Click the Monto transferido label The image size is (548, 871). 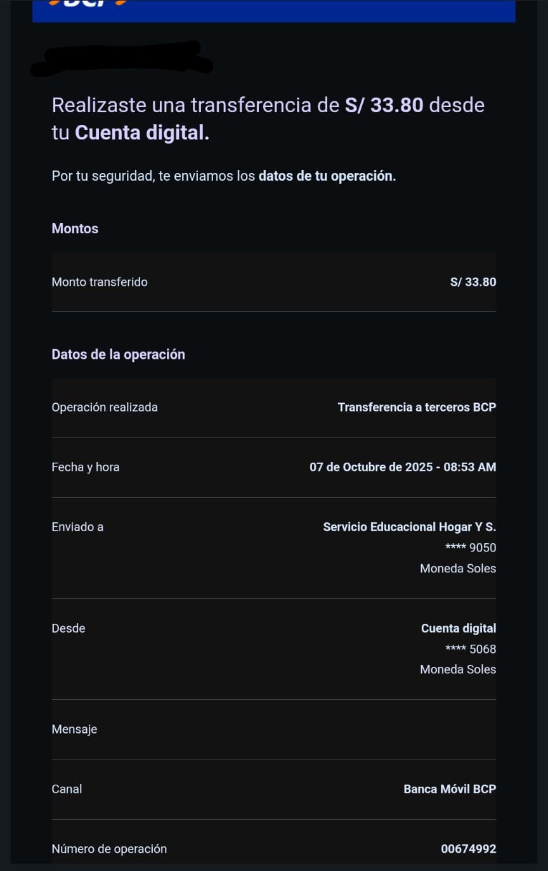point(100,282)
